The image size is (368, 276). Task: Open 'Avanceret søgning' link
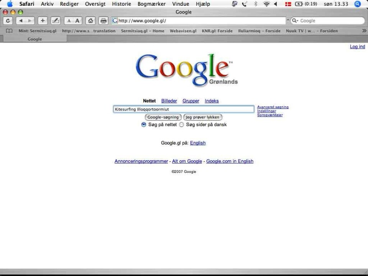click(x=273, y=107)
